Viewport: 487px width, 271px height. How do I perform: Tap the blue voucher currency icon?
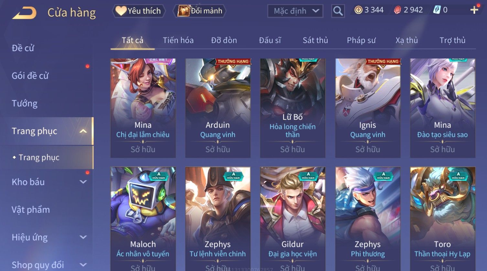437,10
